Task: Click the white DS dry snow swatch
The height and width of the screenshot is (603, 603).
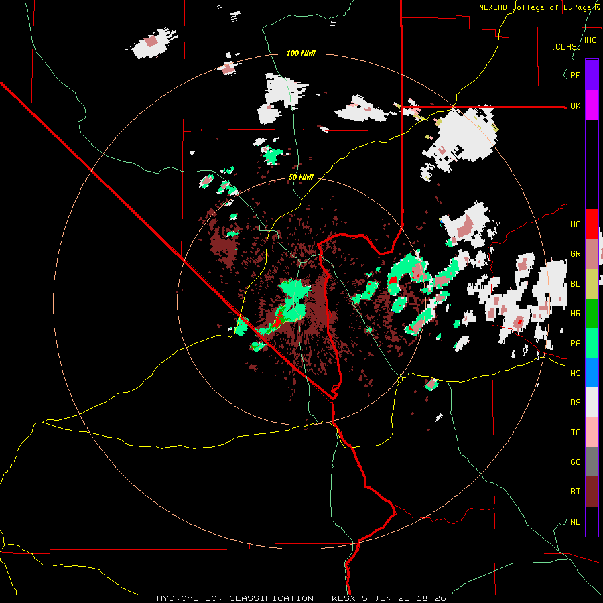Action: (x=592, y=402)
